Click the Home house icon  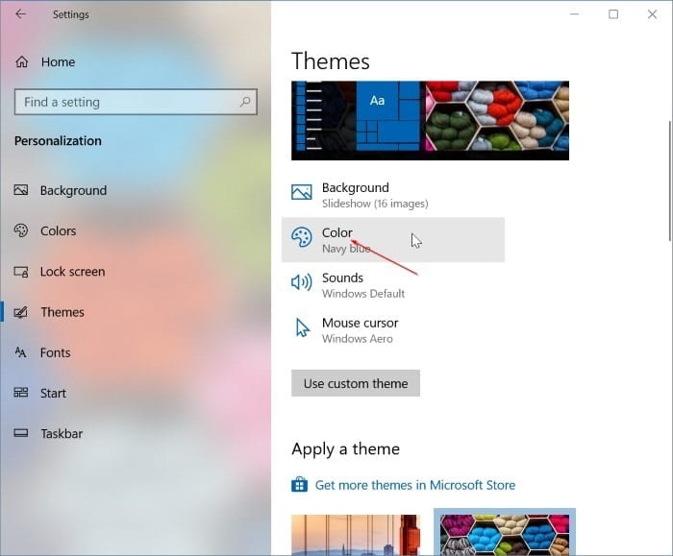[22, 62]
